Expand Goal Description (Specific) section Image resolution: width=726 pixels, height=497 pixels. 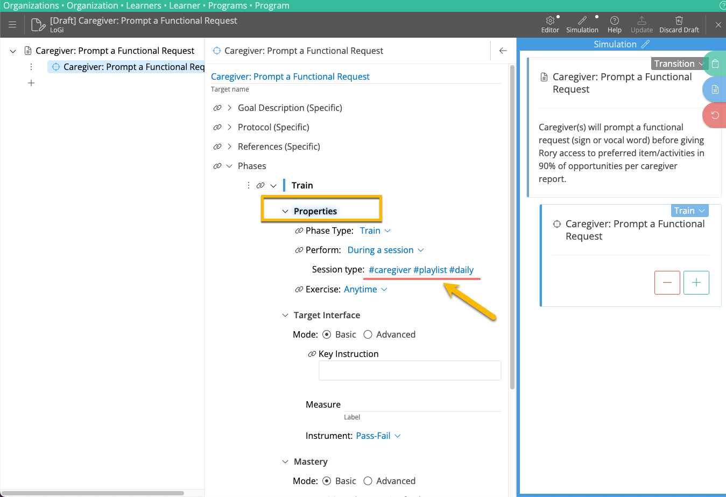tap(230, 108)
